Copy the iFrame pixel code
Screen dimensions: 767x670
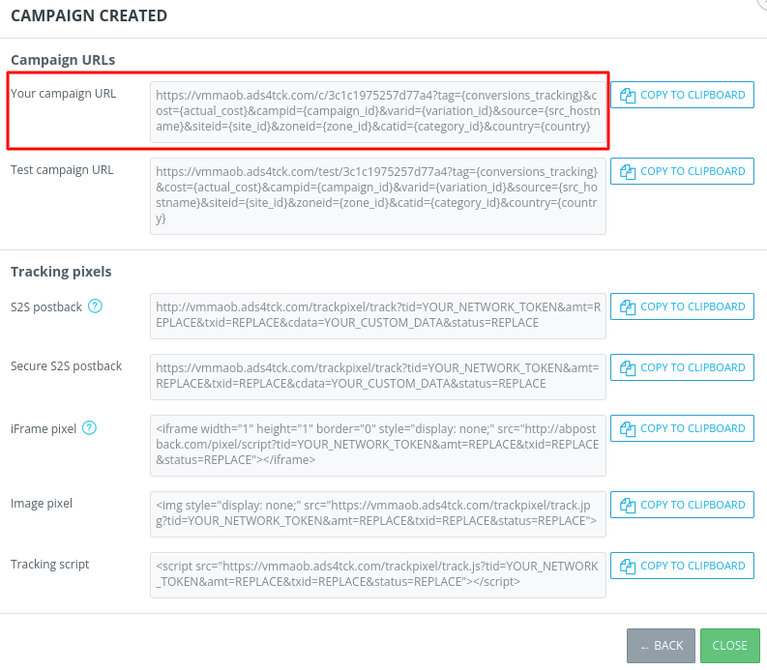pos(682,428)
